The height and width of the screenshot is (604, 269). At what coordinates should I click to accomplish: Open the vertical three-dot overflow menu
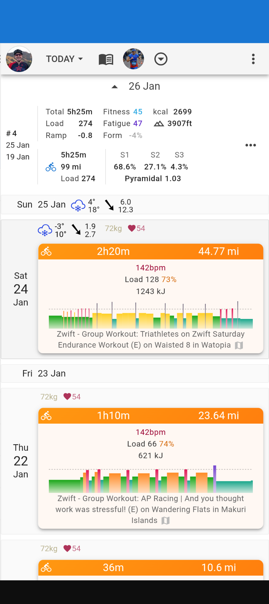point(253,59)
